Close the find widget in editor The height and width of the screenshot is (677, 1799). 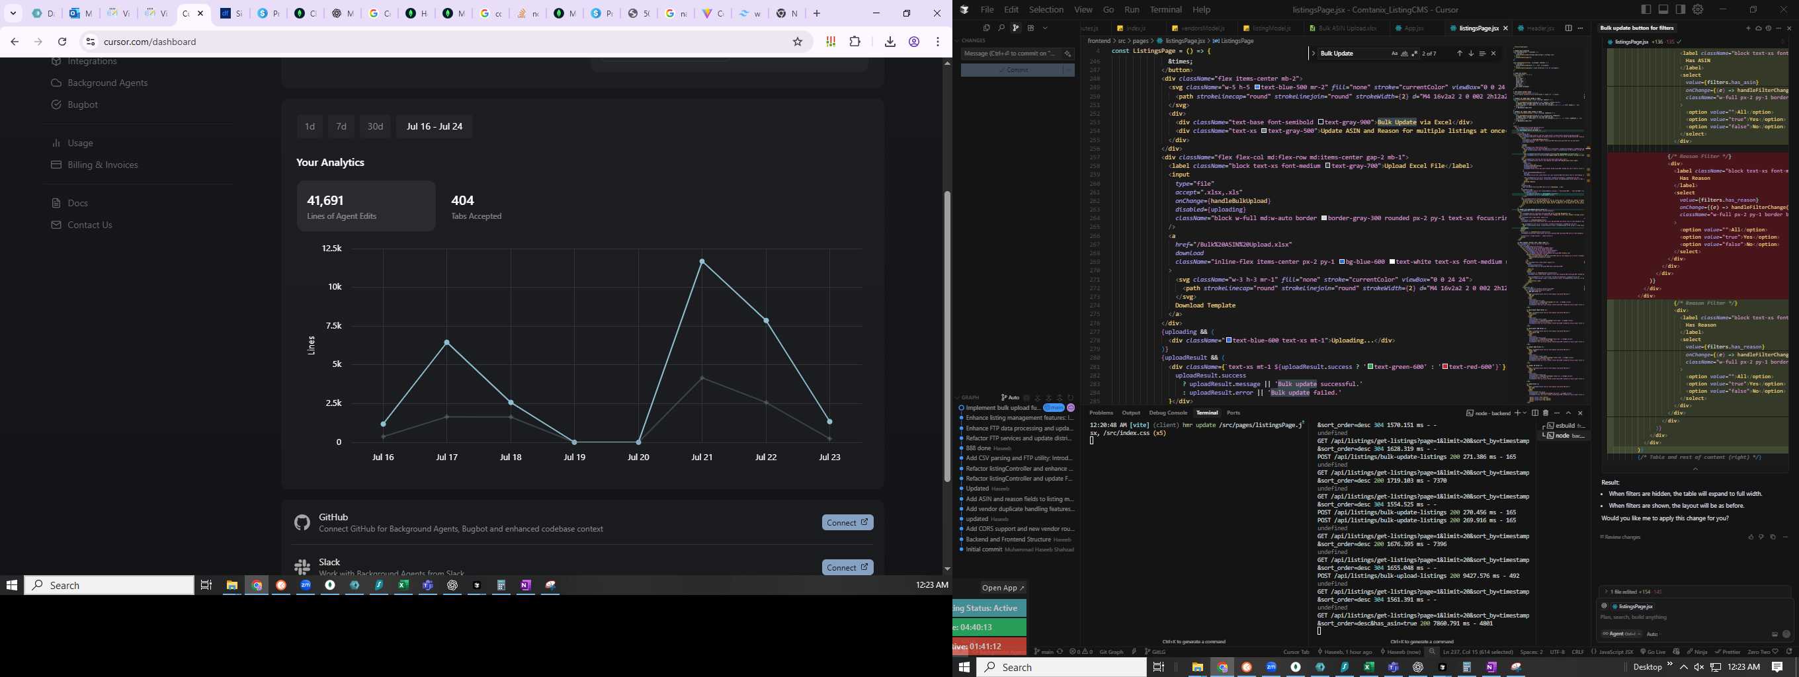pyautogui.click(x=1494, y=53)
